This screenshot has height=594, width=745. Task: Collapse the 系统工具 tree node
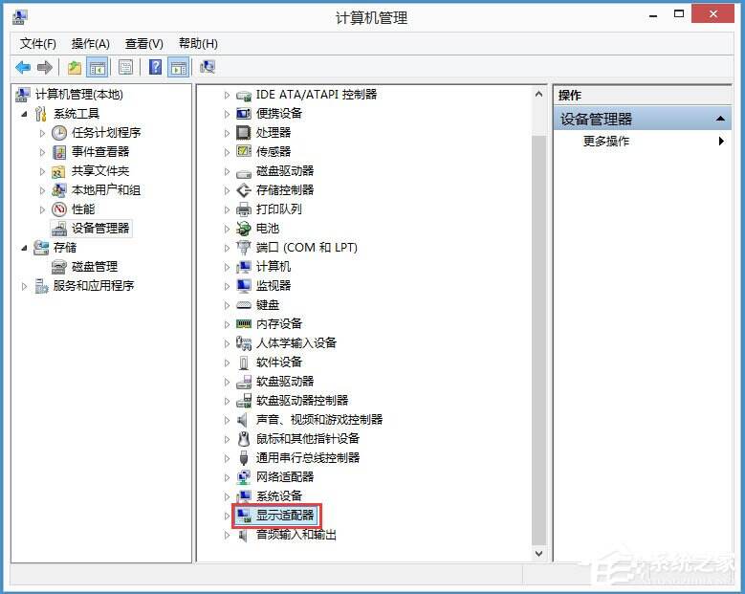click(x=24, y=114)
